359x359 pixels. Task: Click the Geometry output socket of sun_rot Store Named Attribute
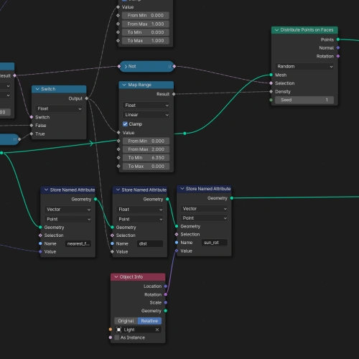pos(232,198)
